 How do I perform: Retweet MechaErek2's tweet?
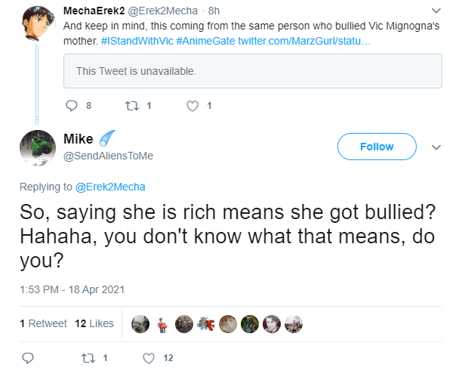132,106
